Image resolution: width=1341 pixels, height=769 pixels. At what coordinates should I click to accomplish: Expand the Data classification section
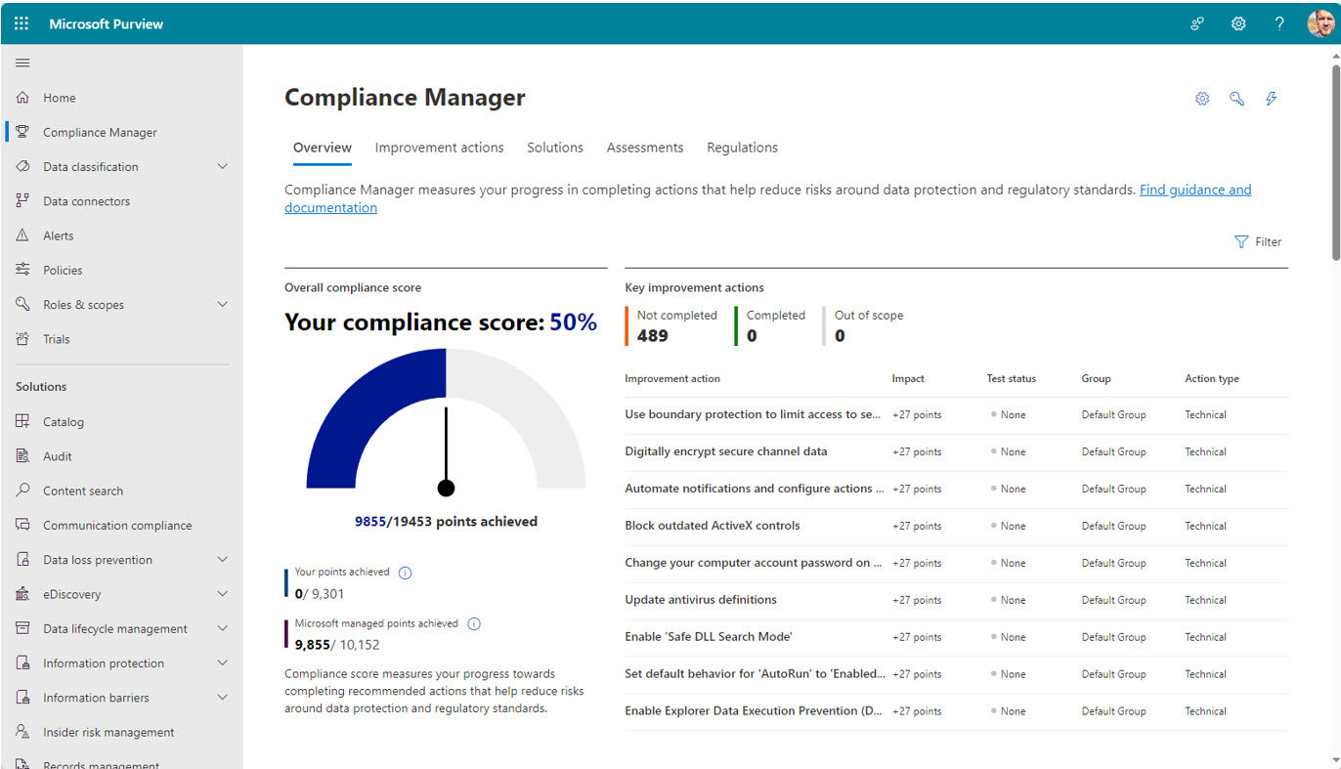click(222, 167)
